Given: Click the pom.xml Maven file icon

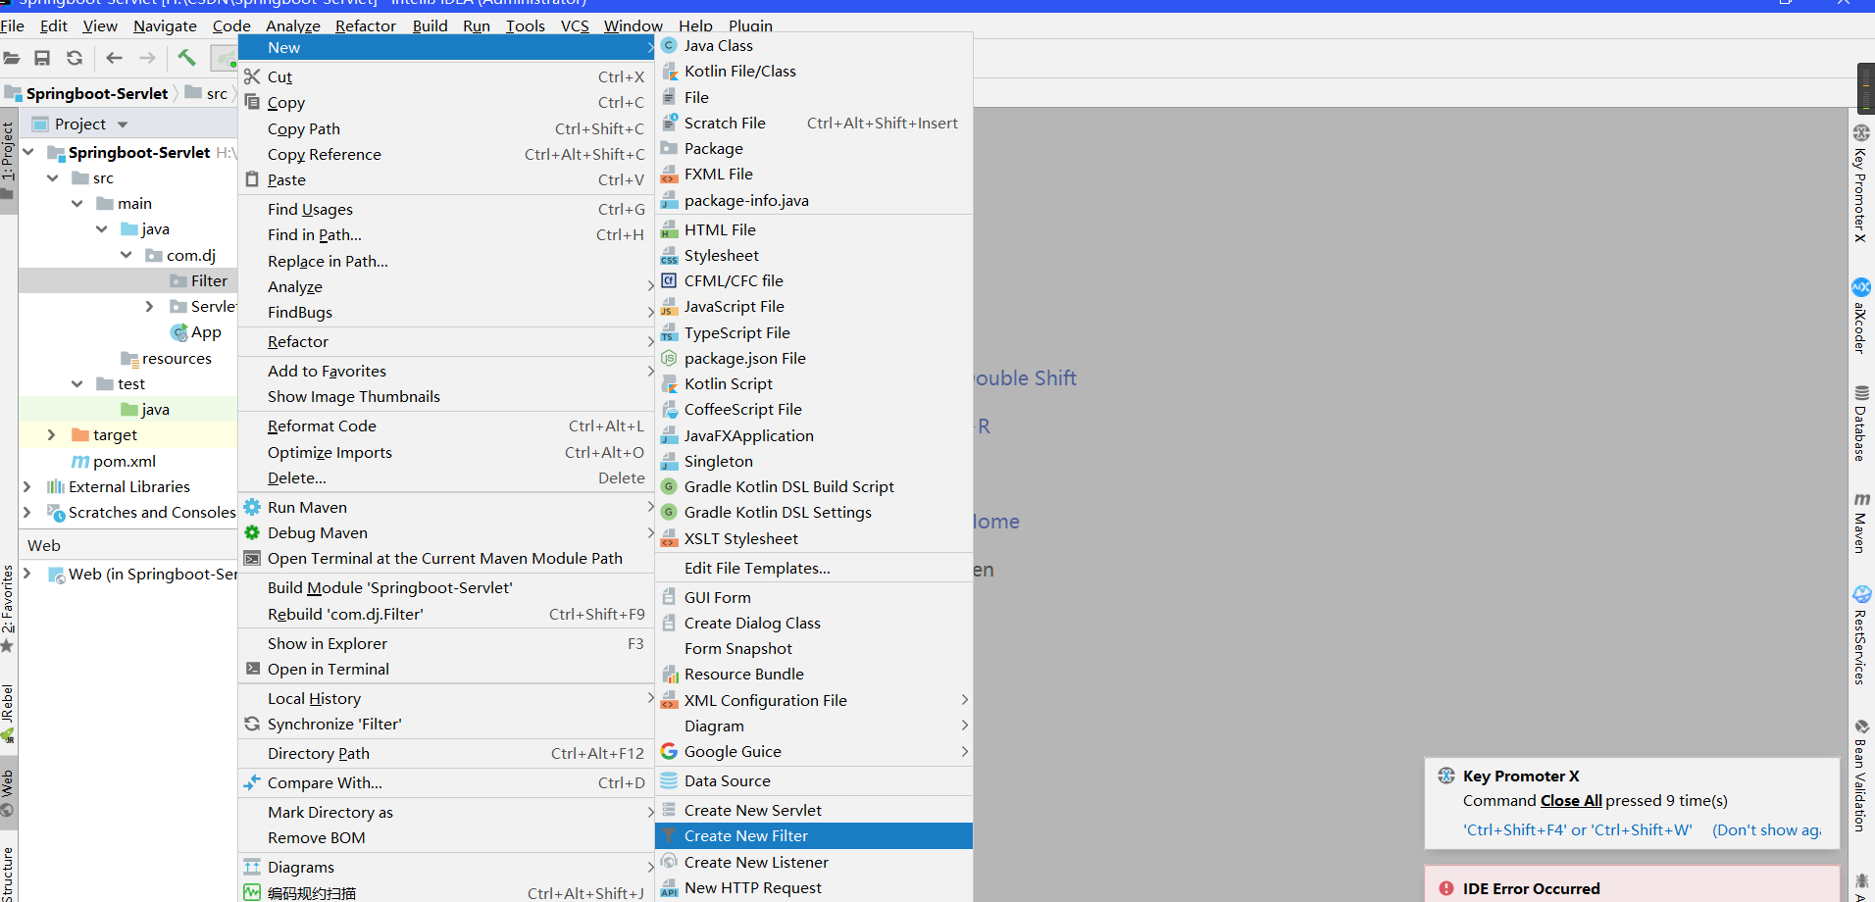Looking at the screenshot, I should pos(80,461).
